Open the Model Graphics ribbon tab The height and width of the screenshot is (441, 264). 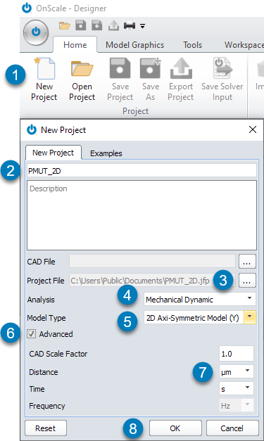tap(134, 45)
